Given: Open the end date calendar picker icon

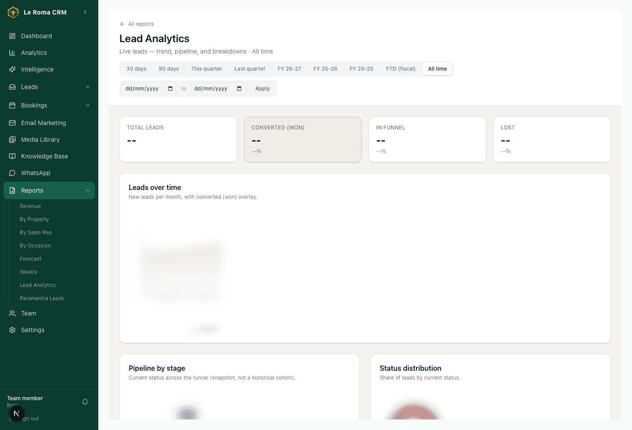Looking at the screenshot, I should 239,89.
